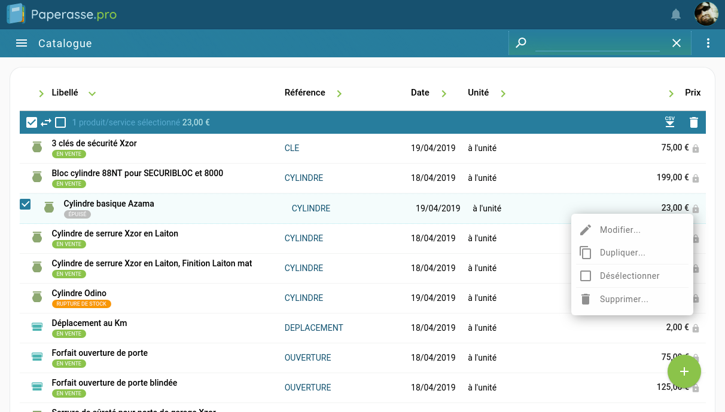This screenshot has width=725, height=412.
Task: Select Dupliquer... from the context menu
Action: [x=622, y=253]
